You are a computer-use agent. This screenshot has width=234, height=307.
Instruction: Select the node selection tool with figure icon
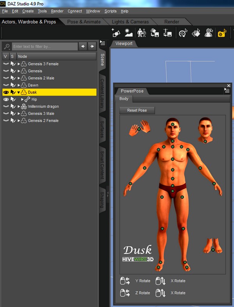[x=209, y=33]
